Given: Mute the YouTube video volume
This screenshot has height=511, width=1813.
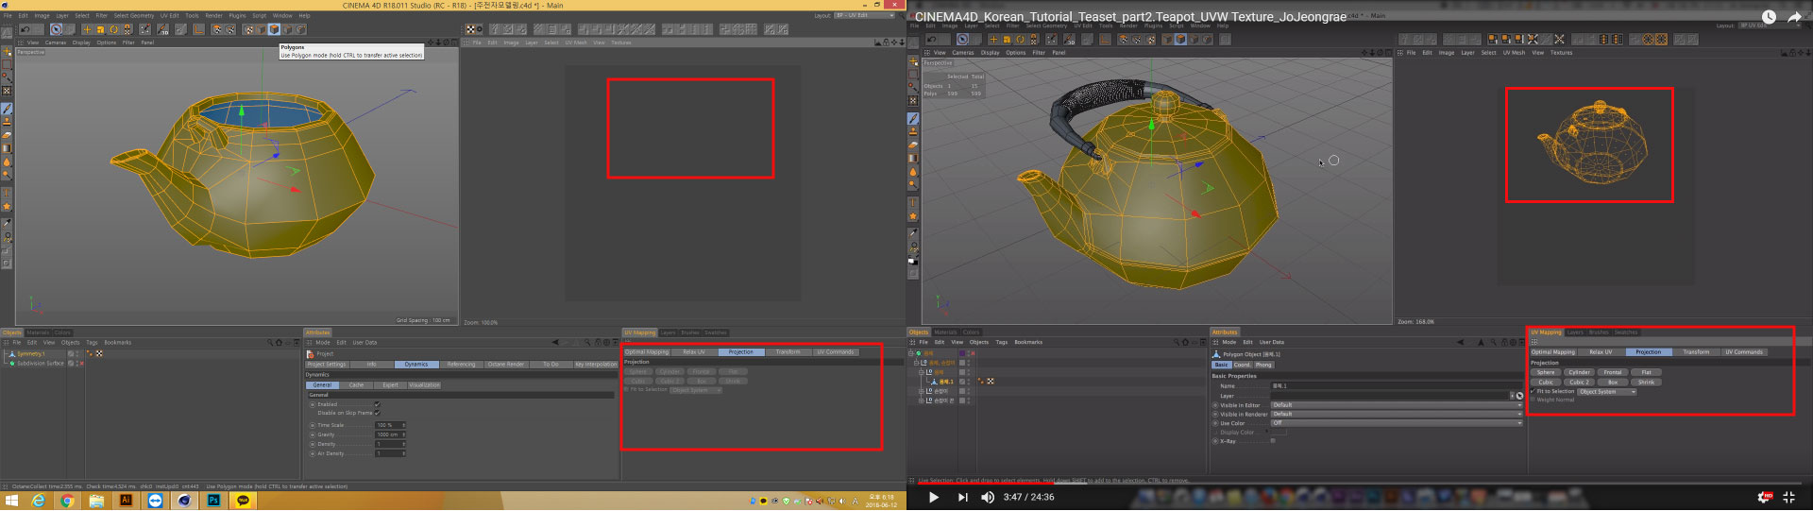Looking at the screenshot, I should (x=988, y=497).
